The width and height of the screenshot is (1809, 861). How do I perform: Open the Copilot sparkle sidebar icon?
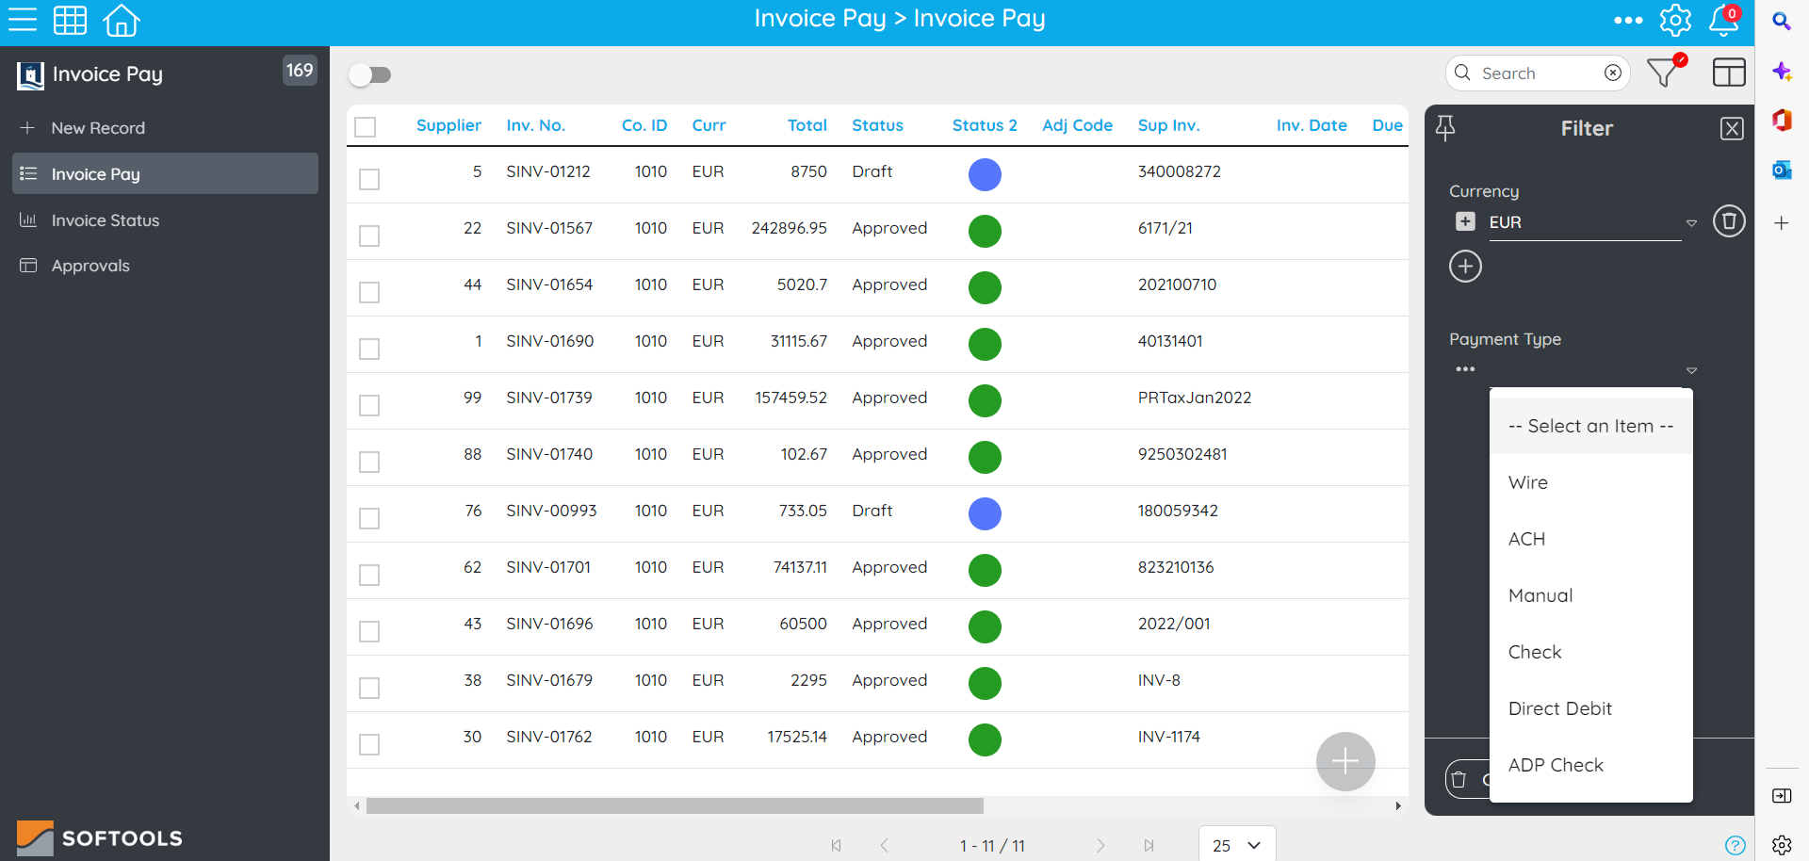[1782, 72]
